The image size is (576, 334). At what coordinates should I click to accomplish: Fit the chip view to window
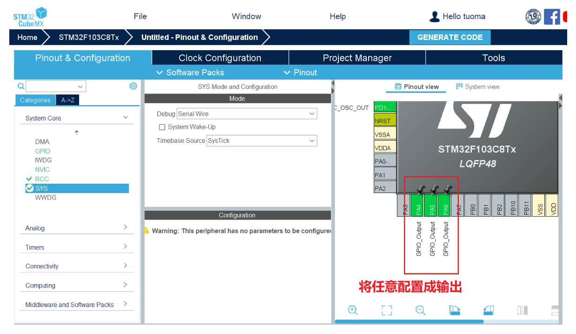[x=387, y=310]
